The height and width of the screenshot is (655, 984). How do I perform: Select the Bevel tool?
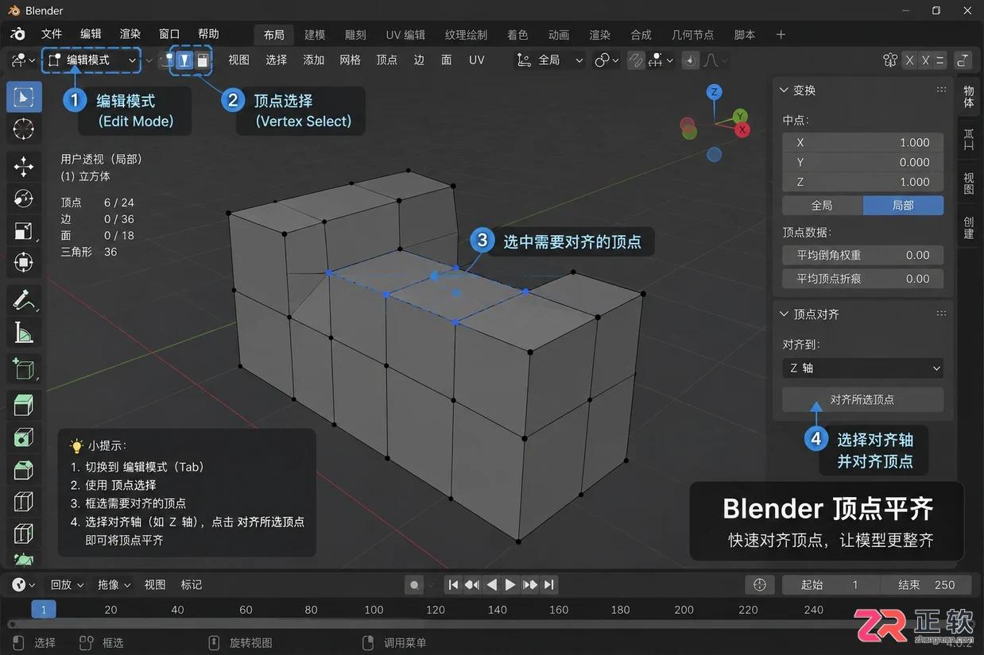click(24, 469)
